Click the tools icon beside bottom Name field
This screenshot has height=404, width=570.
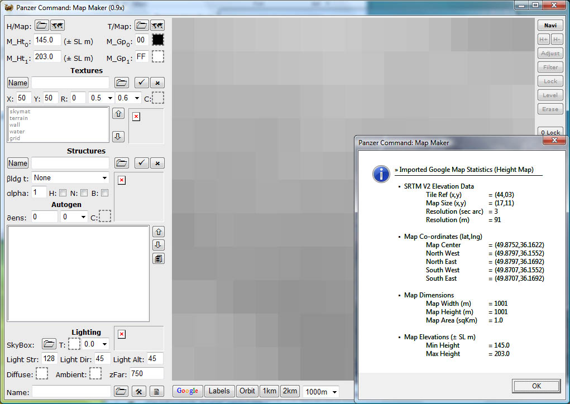pos(139,391)
